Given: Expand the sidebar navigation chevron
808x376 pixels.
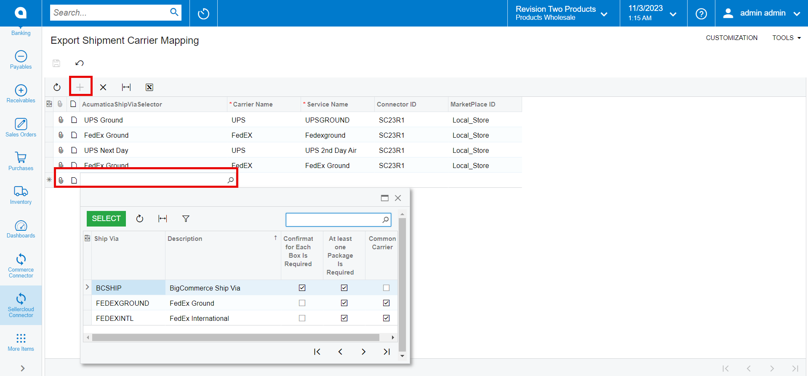Looking at the screenshot, I should (x=22, y=368).
